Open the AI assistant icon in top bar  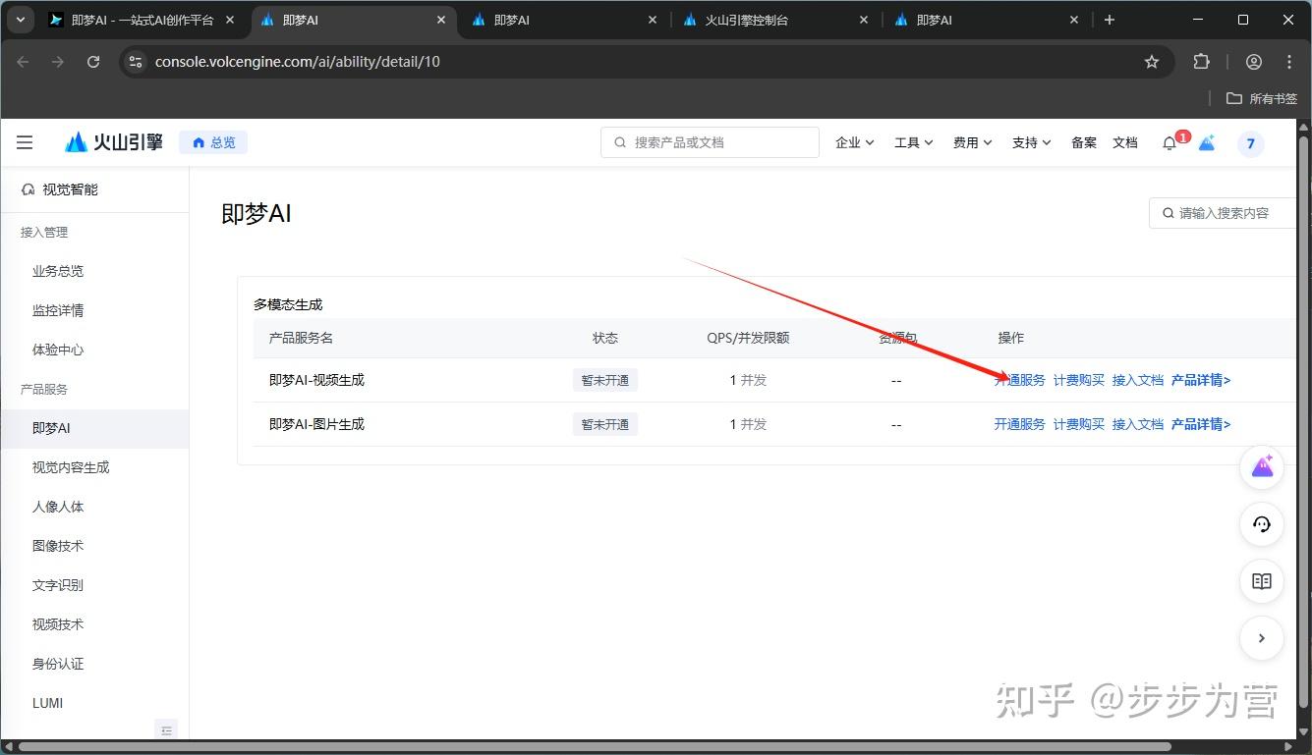[1207, 143]
